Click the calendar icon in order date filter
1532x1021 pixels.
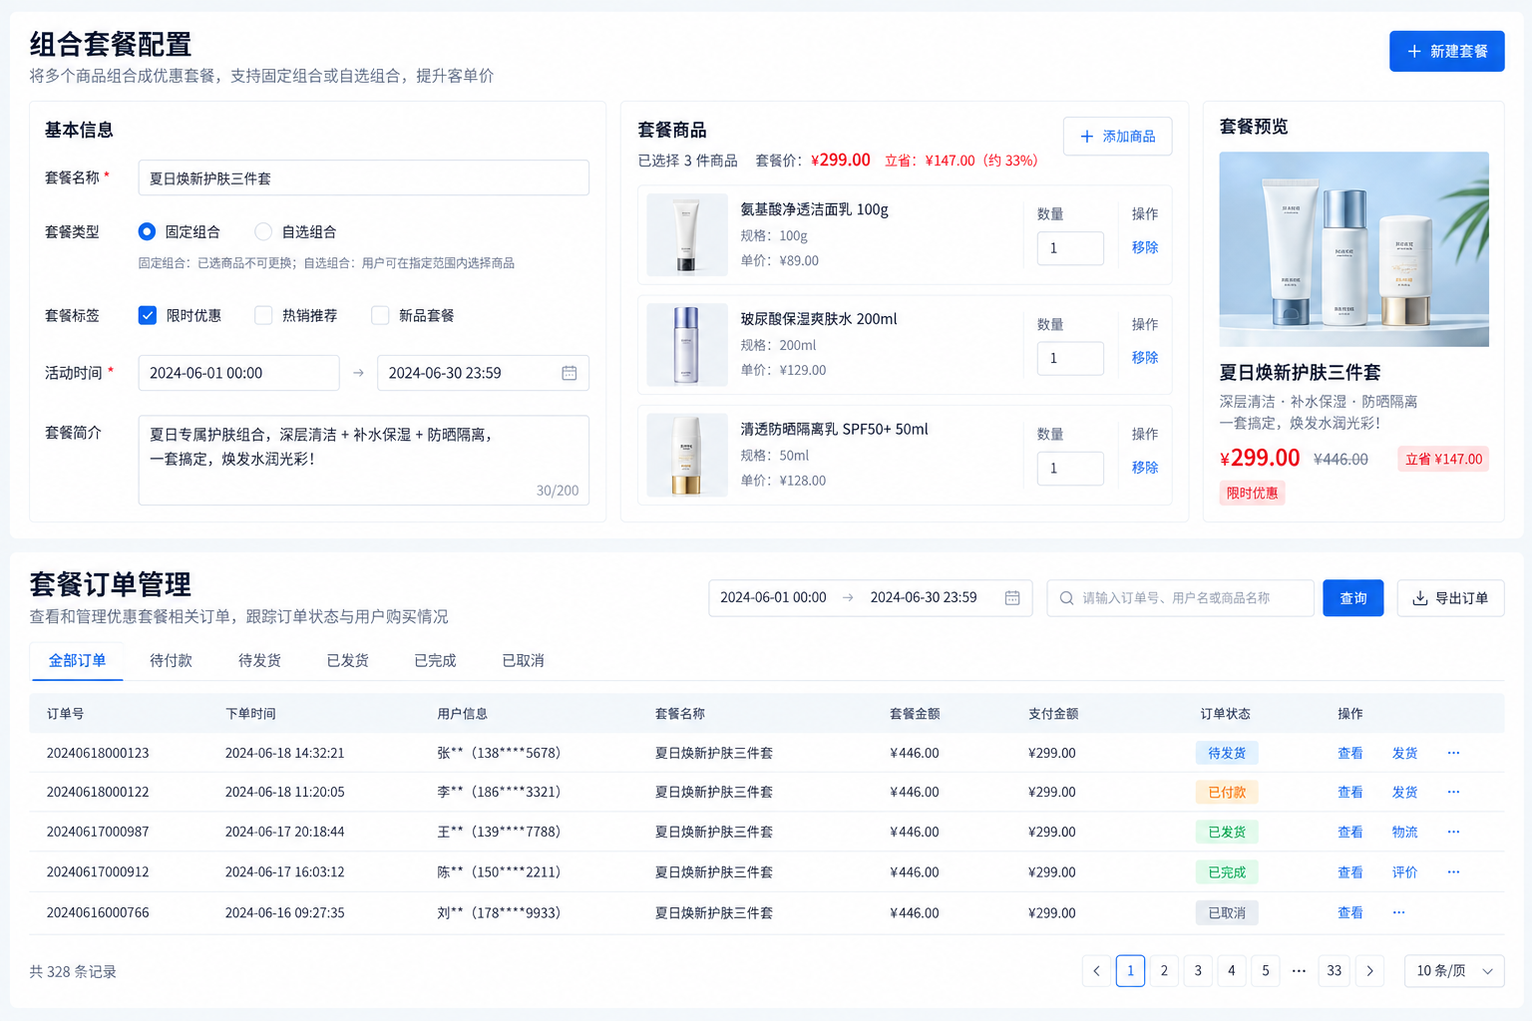coord(1012,597)
